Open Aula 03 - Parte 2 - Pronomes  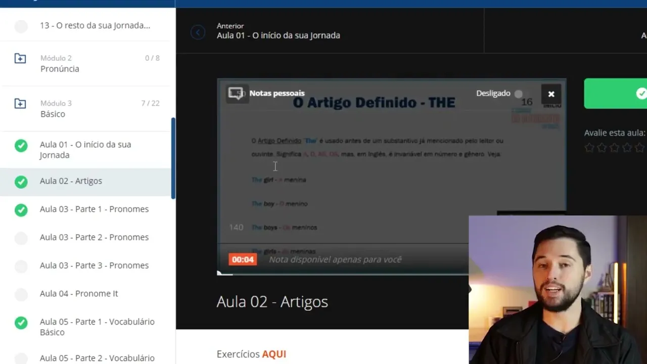click(94, 237)
